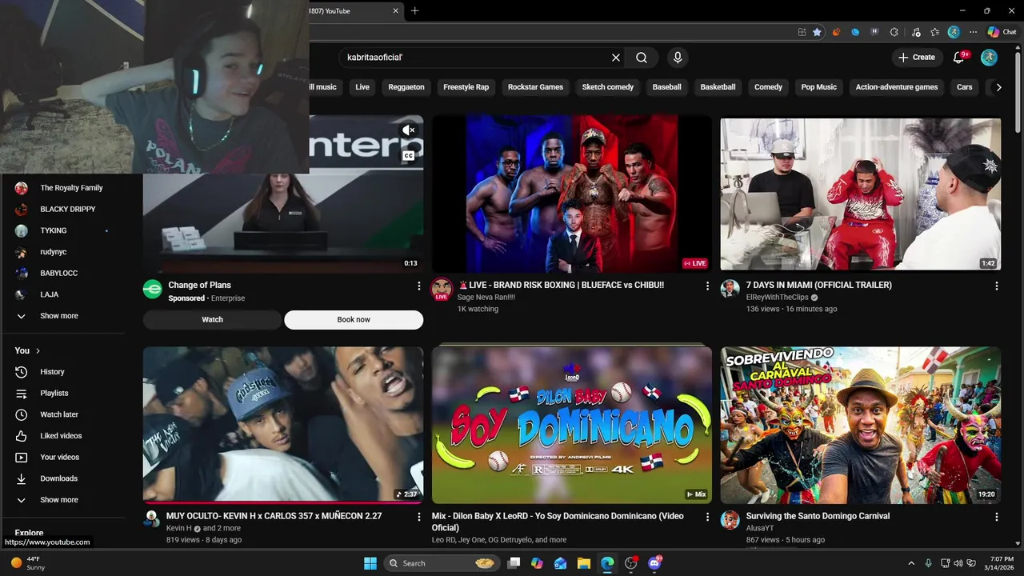The width and height of the screenshot is (1024, 576).
Task: Select the Reggaeton category chip
Action: pyautogui.click(x=406, y=87)
